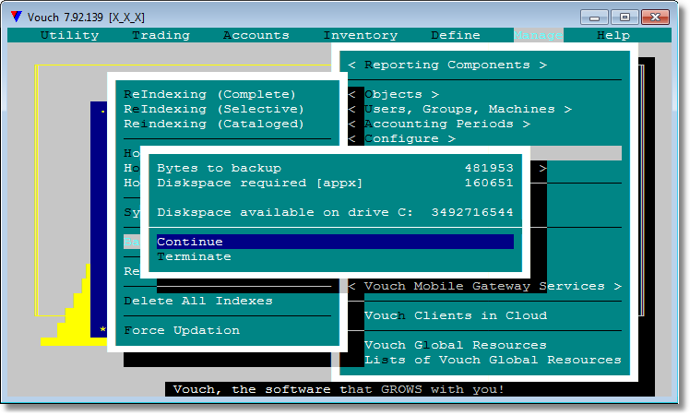Open the Help menu
Image resolution: width=690 pixels, height=415 pixels.
click(x=613, y=35)
